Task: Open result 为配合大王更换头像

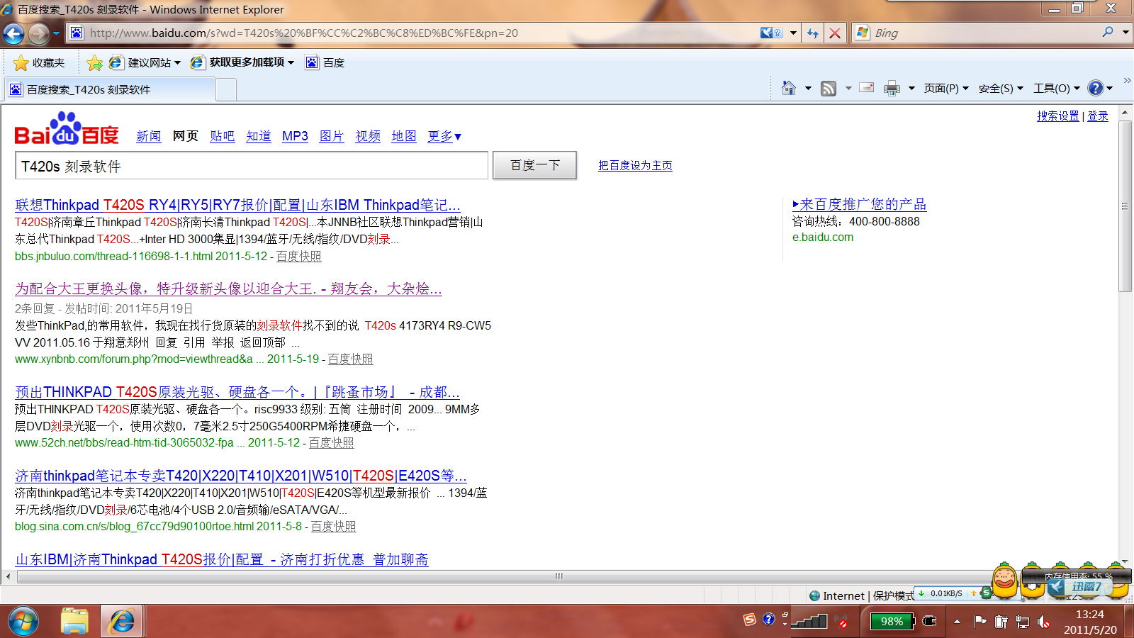Action: coord(228,289)
